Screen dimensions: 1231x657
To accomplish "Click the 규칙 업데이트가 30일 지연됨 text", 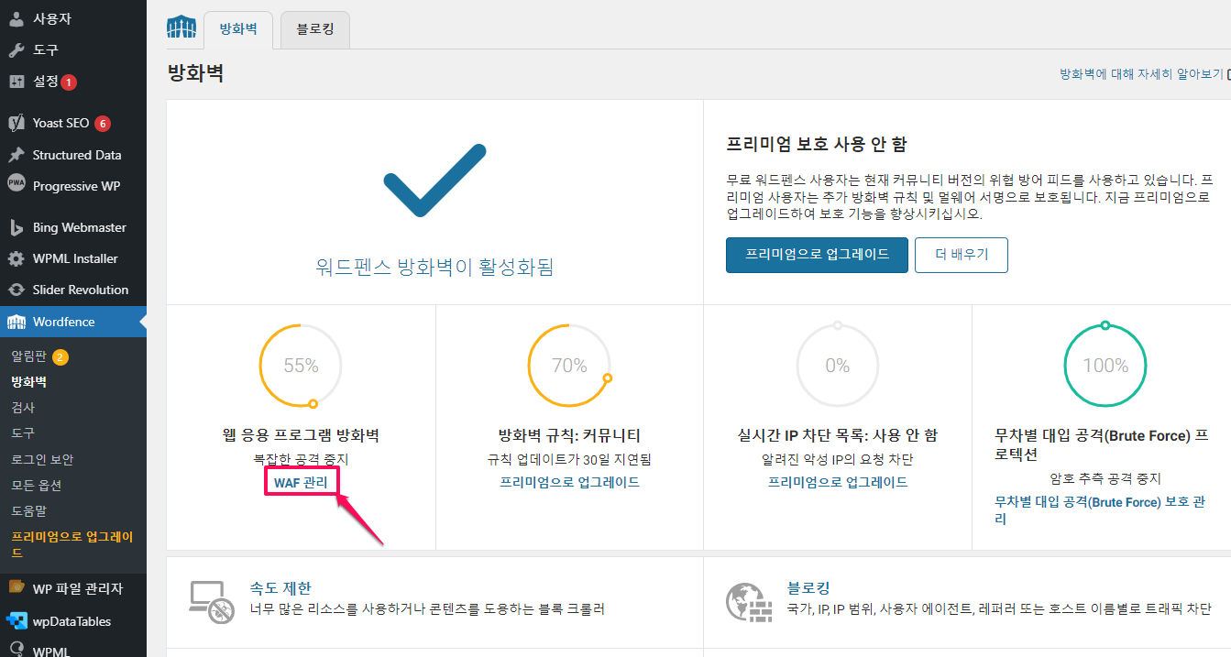I will tap(569, 459).
